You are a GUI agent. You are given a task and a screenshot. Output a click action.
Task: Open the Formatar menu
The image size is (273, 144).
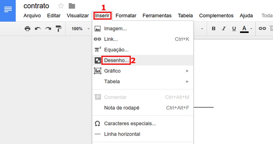click(126, 16)
